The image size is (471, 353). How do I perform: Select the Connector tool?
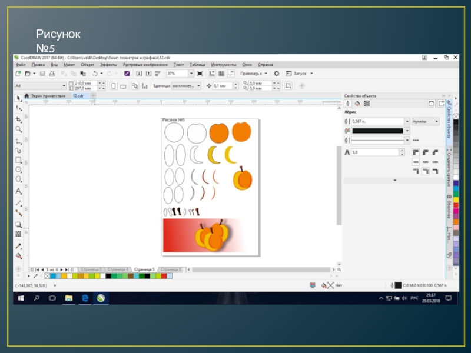pyautogui.click(x=19, y=213)
